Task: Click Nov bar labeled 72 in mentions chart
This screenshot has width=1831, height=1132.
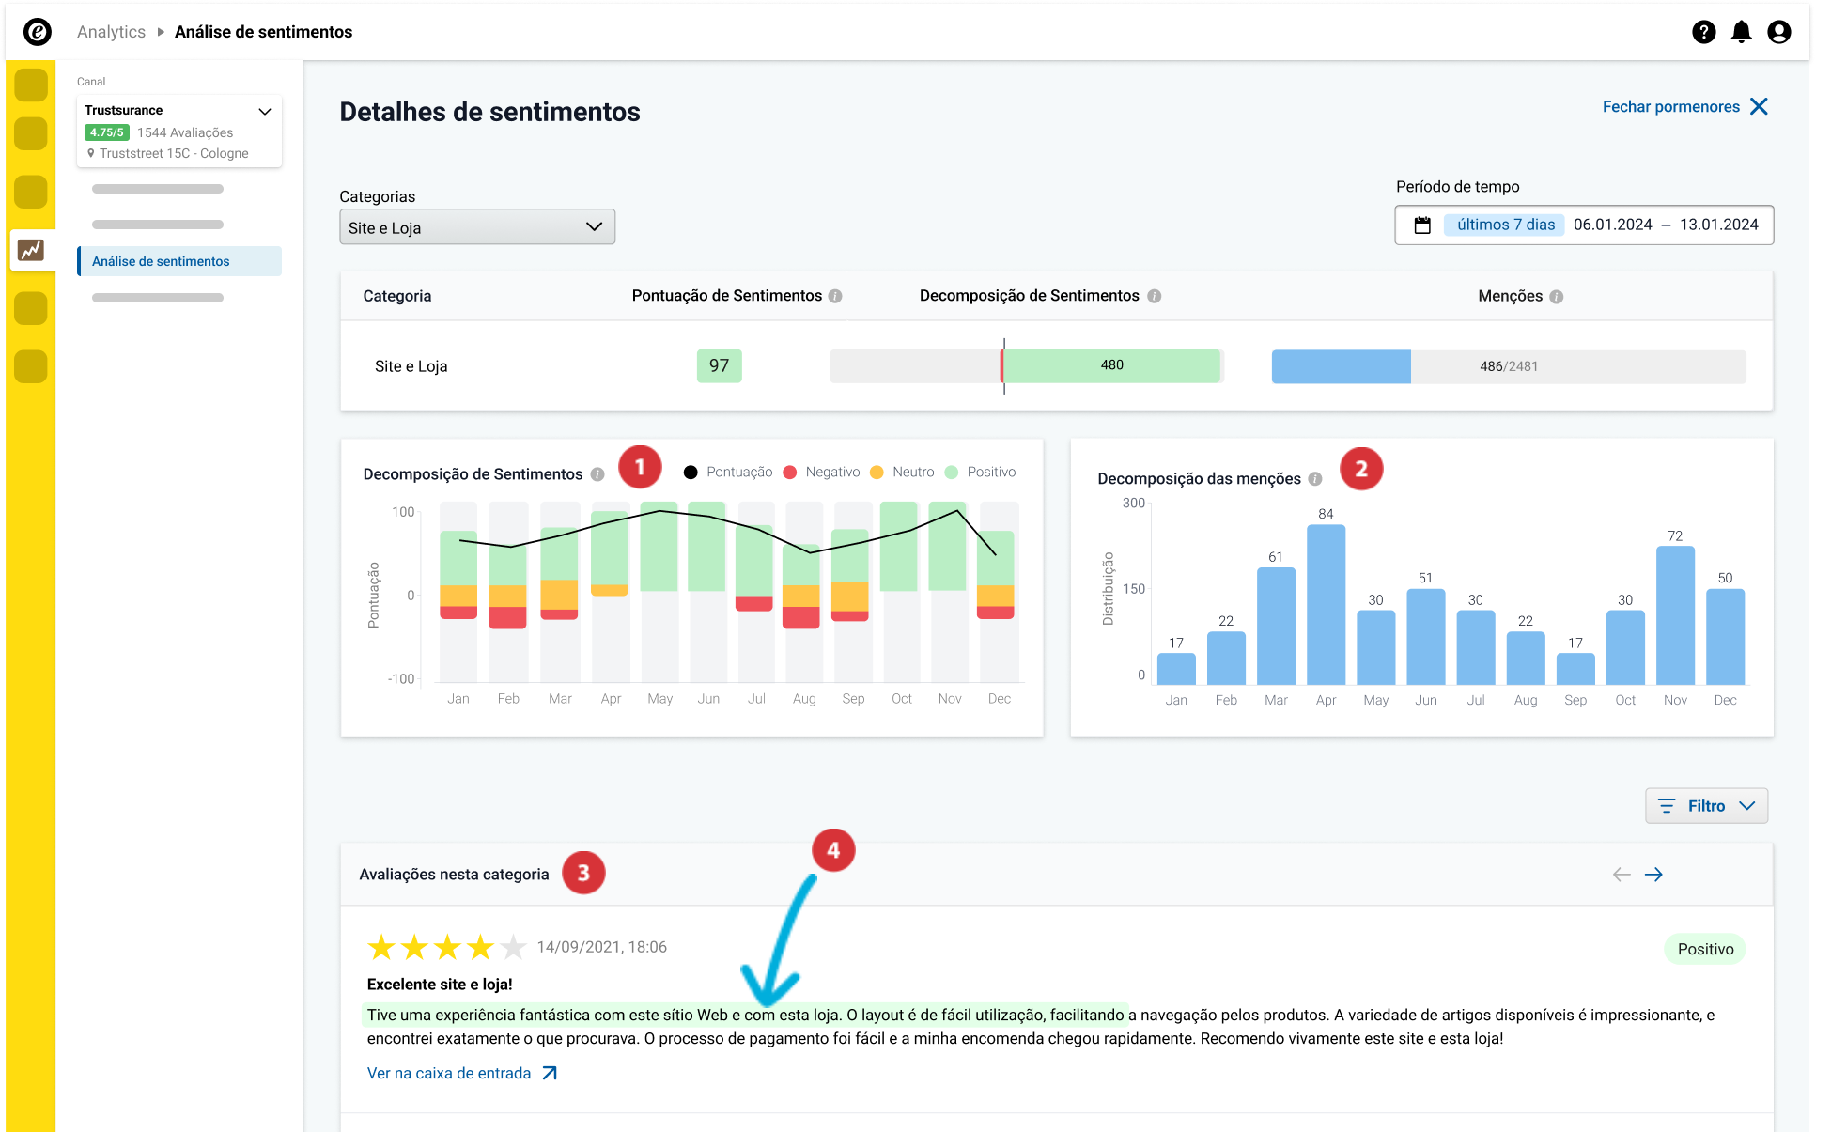Action: point(1675,615)
